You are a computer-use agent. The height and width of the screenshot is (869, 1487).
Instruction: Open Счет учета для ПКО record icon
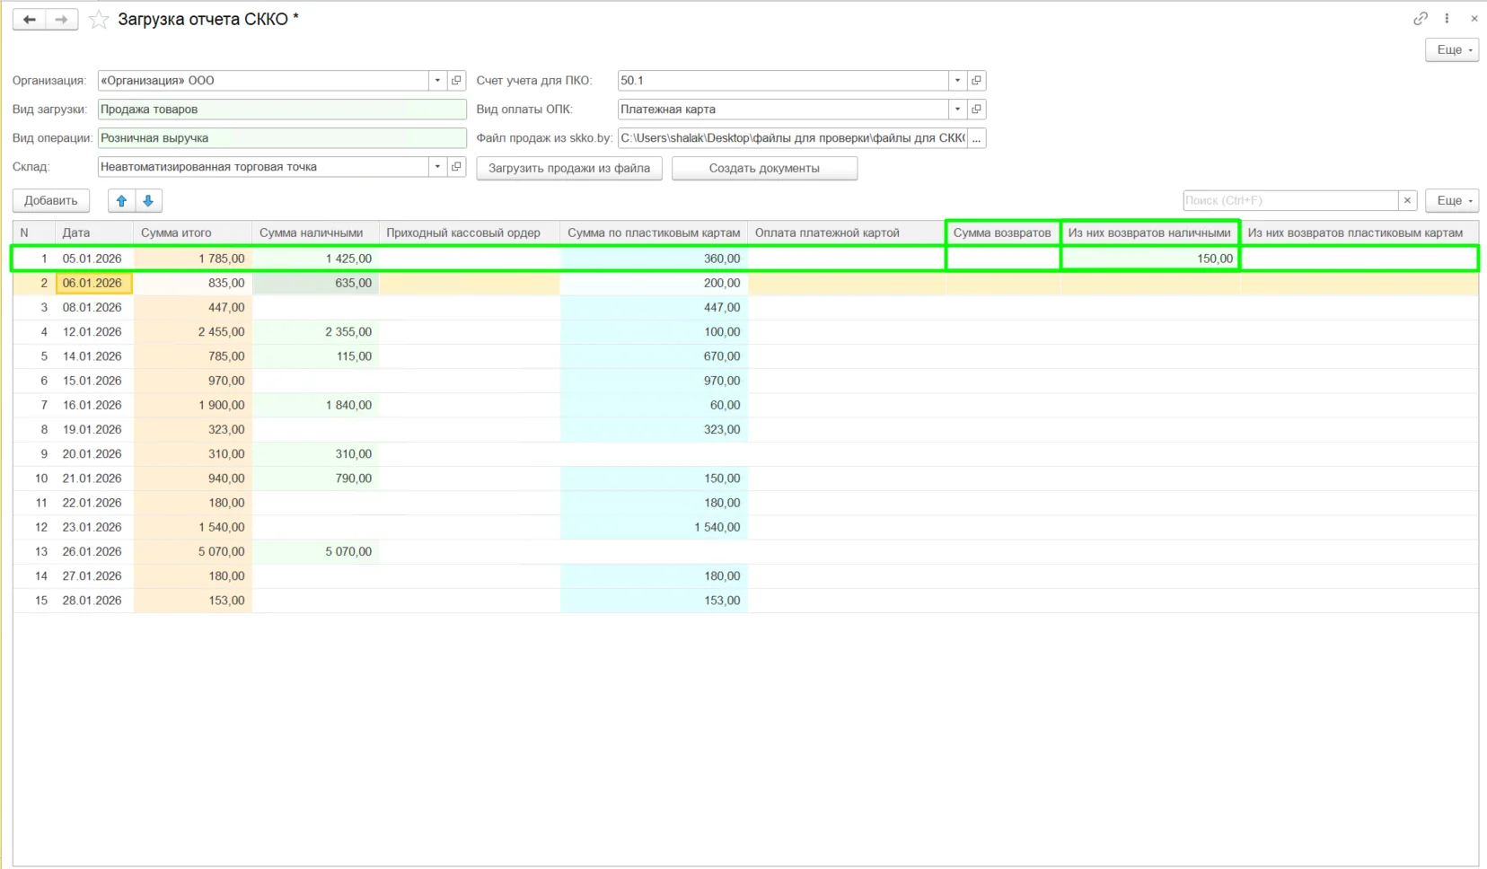click(x=976, y=81)
